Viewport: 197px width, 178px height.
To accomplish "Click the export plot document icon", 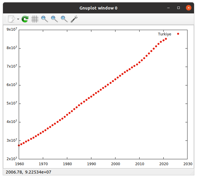I will tap(11, 19).
